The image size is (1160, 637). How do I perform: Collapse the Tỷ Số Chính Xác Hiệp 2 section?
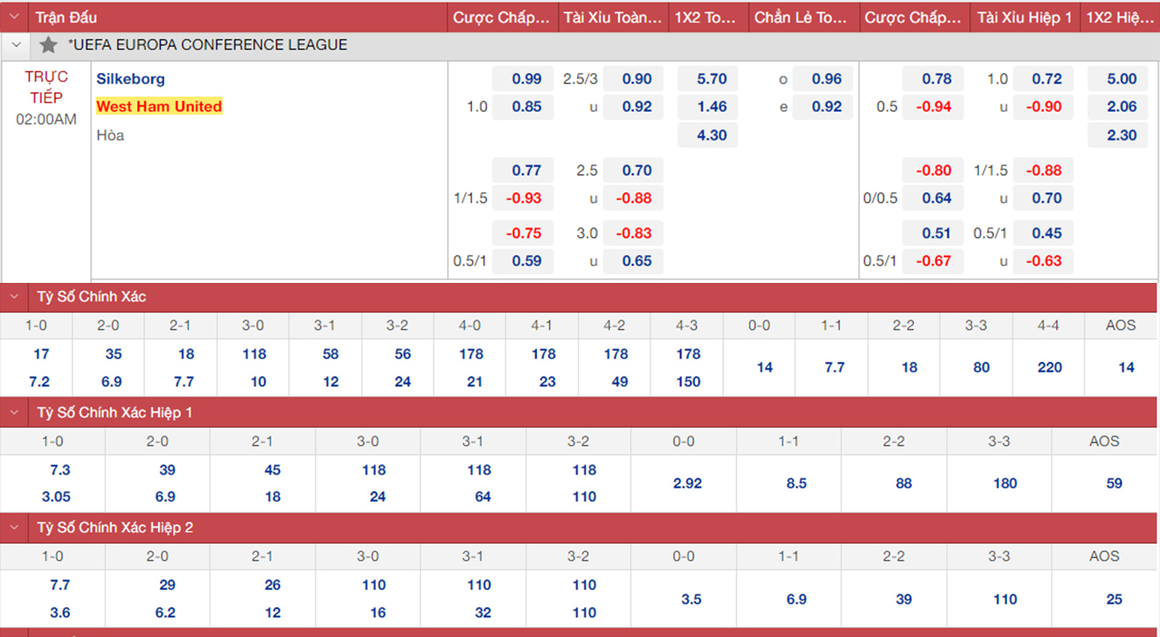(x=15, y=527)
